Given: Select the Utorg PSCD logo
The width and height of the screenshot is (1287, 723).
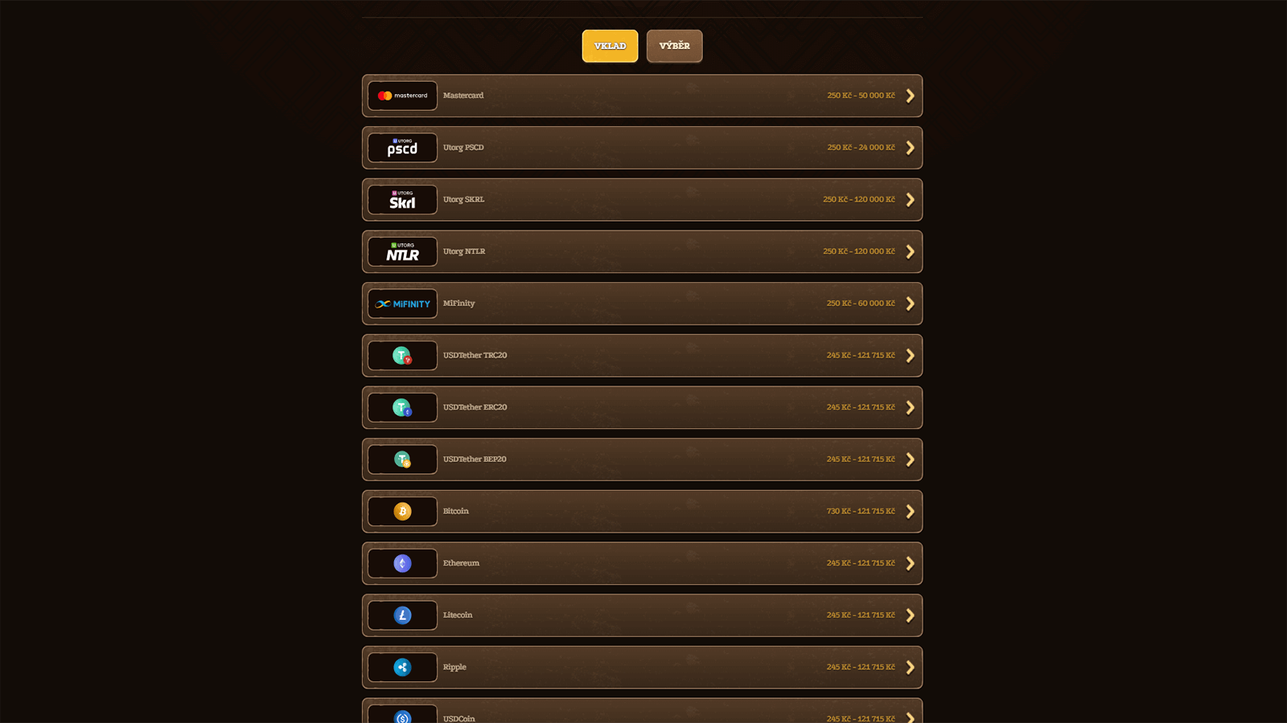Looking at the screenshot, I should 402,148.
